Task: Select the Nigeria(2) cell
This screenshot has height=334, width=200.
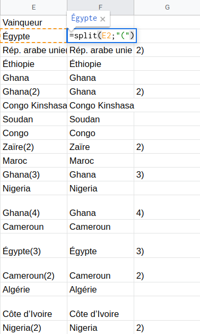Action: 33,328
